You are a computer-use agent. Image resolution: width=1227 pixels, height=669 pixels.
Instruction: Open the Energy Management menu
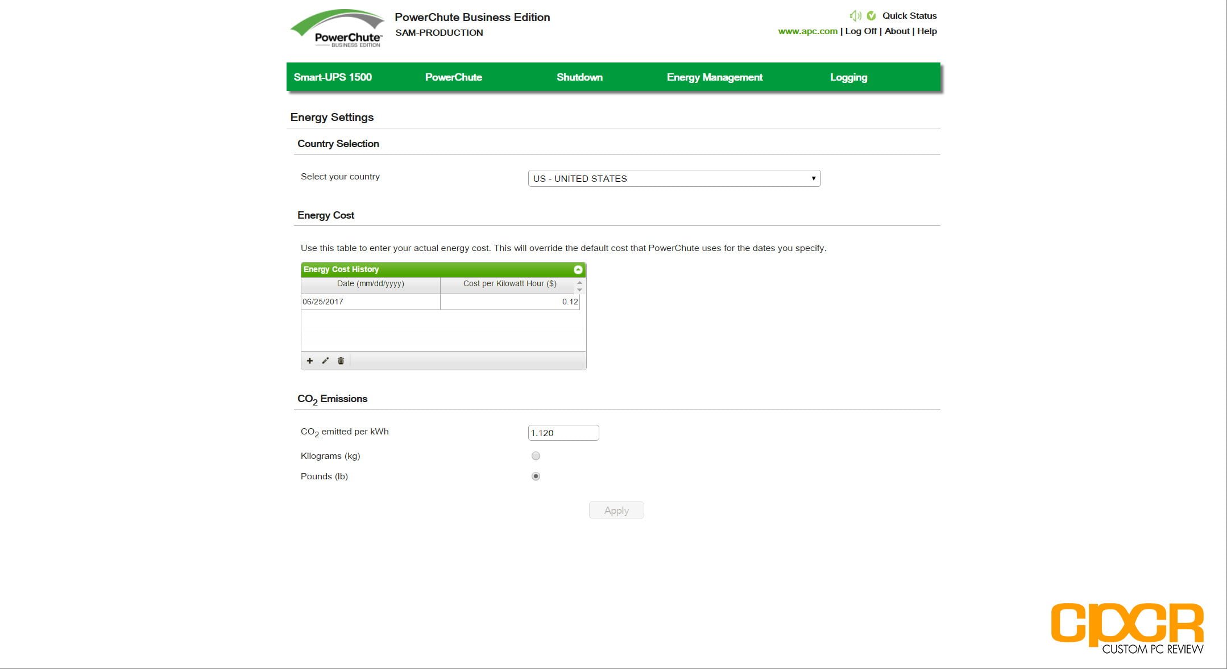715,77
